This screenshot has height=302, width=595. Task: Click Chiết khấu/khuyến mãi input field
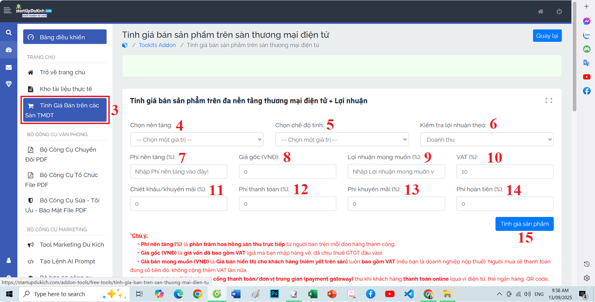point(178,204)
